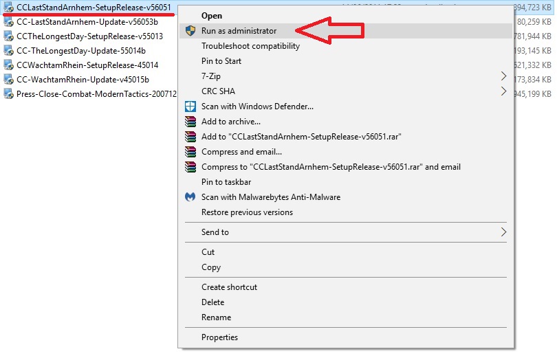Image resolution: width=557 pixels, height=358 pixels.
Task: Click the CC-LastStandArnhem-Update-v56053b file icon
Action: (8, 21)
